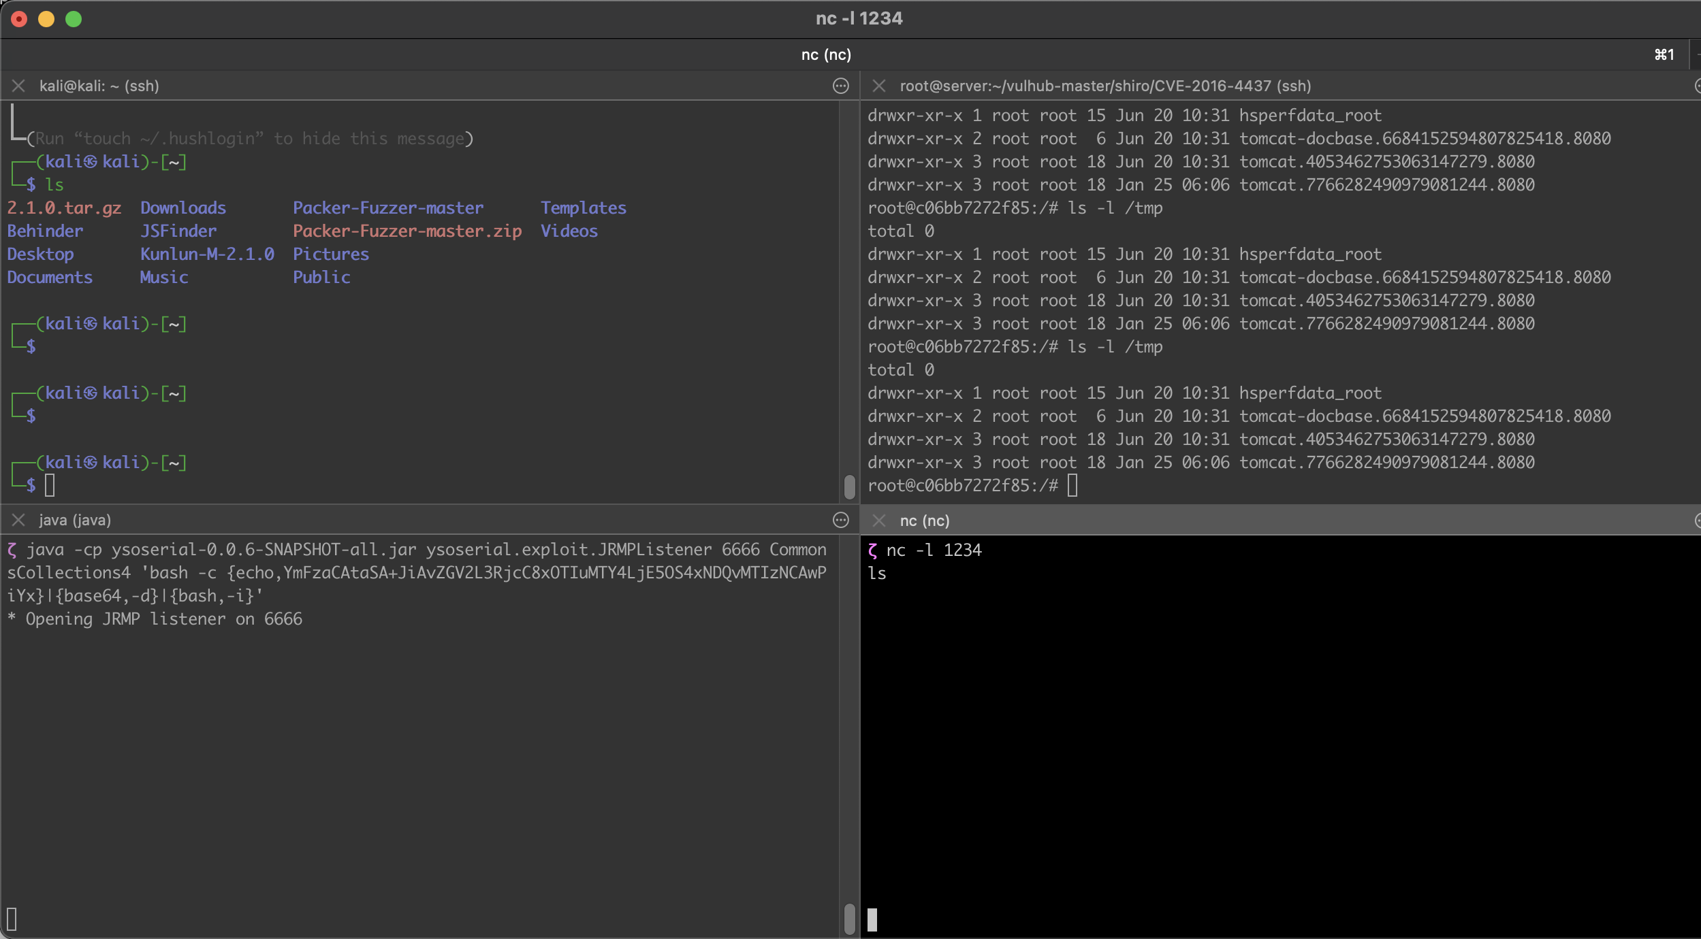The image size is (1701, 939).
Task: Click the Public directory name
Action: click(321, 277)
